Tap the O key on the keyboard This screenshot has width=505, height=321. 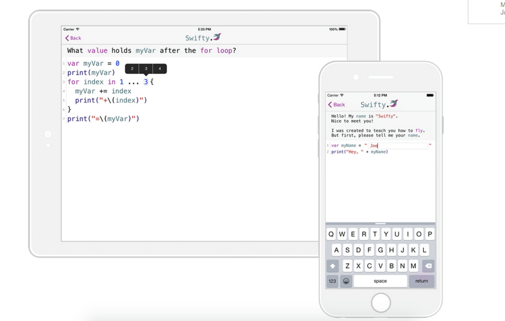point(419,234)
